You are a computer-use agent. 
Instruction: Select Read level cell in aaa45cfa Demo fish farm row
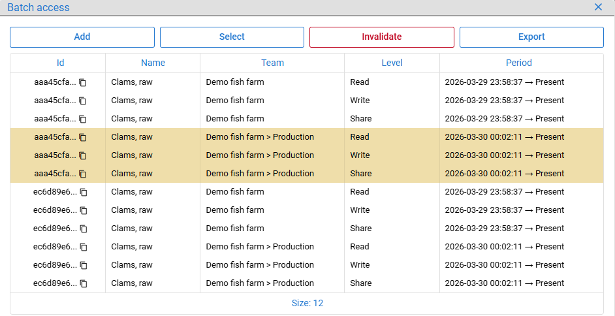tap(392, 82)
